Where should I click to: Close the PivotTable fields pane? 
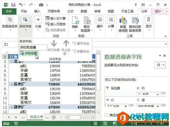click(164, 56)
